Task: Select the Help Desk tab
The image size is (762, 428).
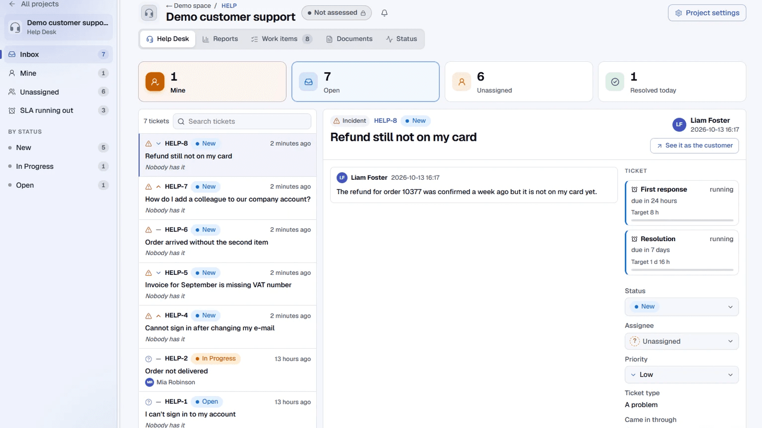Action: point(168,39)
